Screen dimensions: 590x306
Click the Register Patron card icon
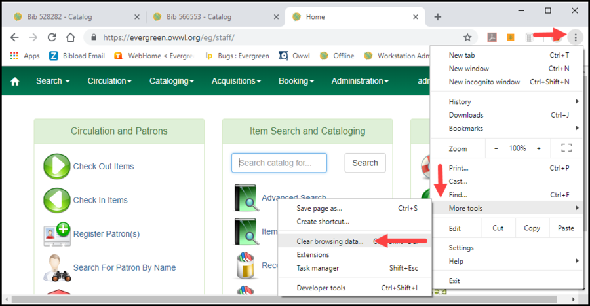point(57,234)
